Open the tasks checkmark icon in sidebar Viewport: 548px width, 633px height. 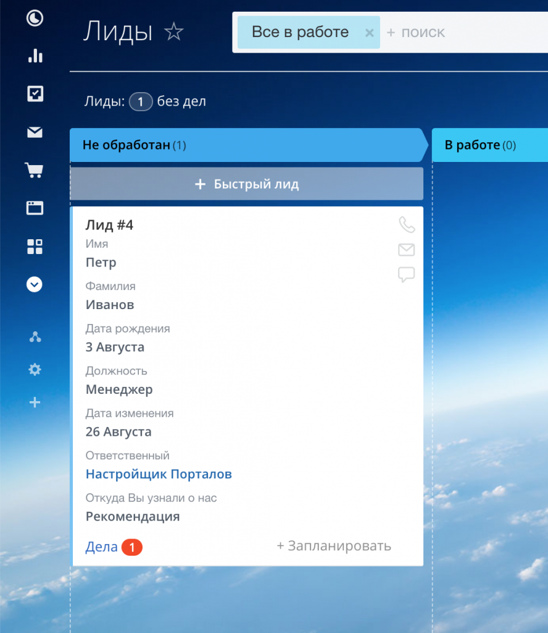[x=35, y=94]
